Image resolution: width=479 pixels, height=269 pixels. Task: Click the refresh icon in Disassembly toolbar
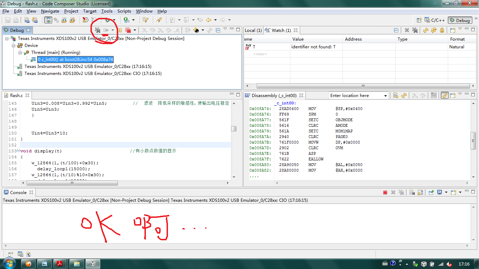coord(404,95)
